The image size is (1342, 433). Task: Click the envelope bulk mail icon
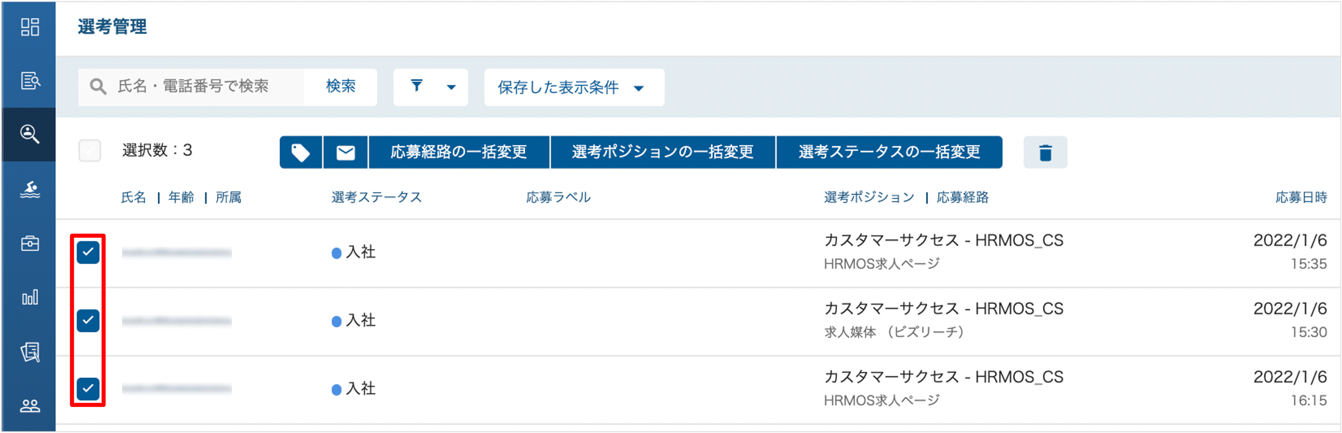pyautogui.click(x=346, y=153)
